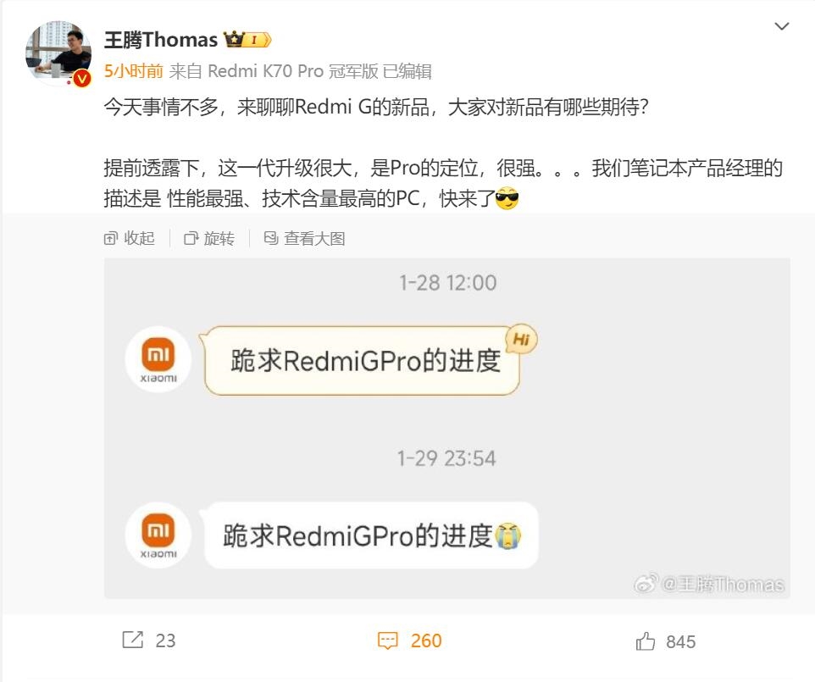Click the collapse icon beside 收起

pyautogui.click(x=111, y=239)
